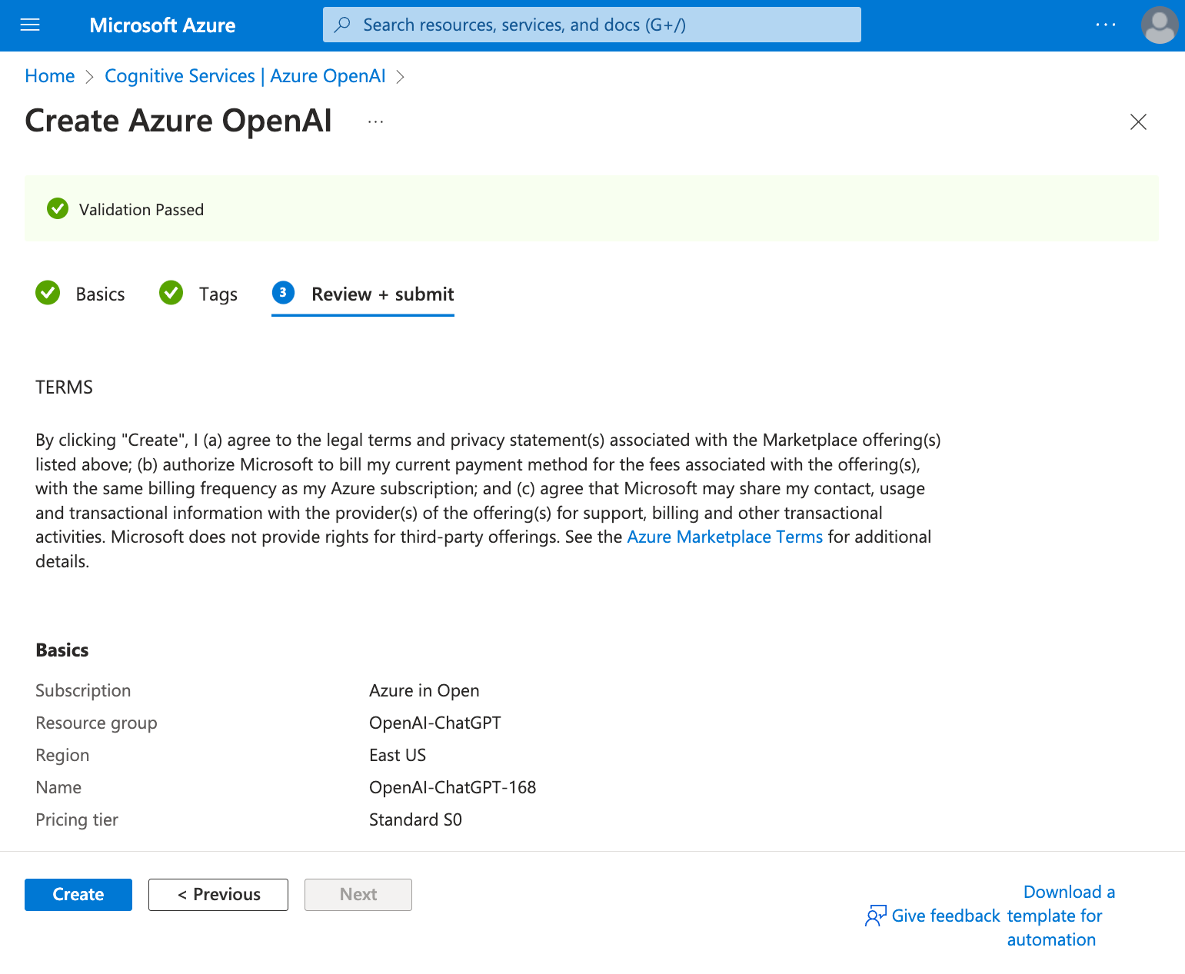This screenshot has height=974, width=1185.
Task: Navigate to Home breadcrumb
Action: [50, 76]
